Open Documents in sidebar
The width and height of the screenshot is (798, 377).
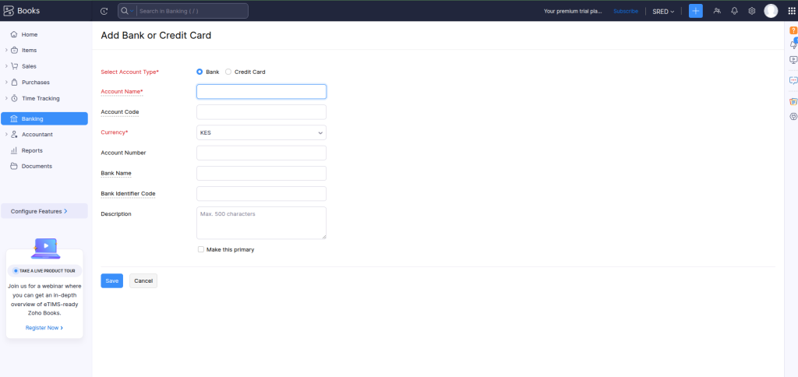click(37, 167)
